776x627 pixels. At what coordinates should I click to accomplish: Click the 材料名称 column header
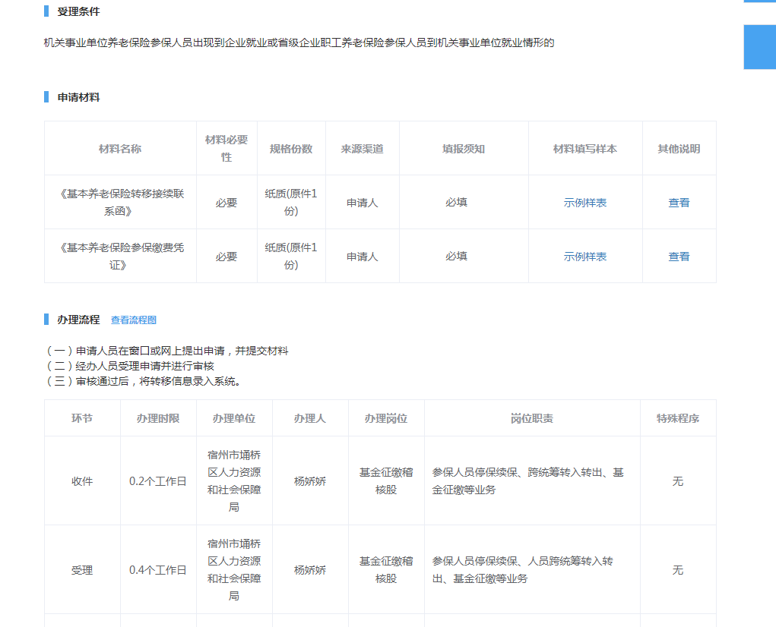coord(120,149)
